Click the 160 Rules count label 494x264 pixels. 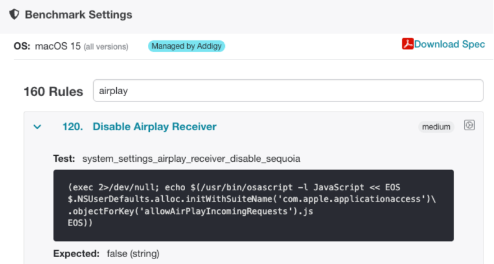(x=53, y=92)
